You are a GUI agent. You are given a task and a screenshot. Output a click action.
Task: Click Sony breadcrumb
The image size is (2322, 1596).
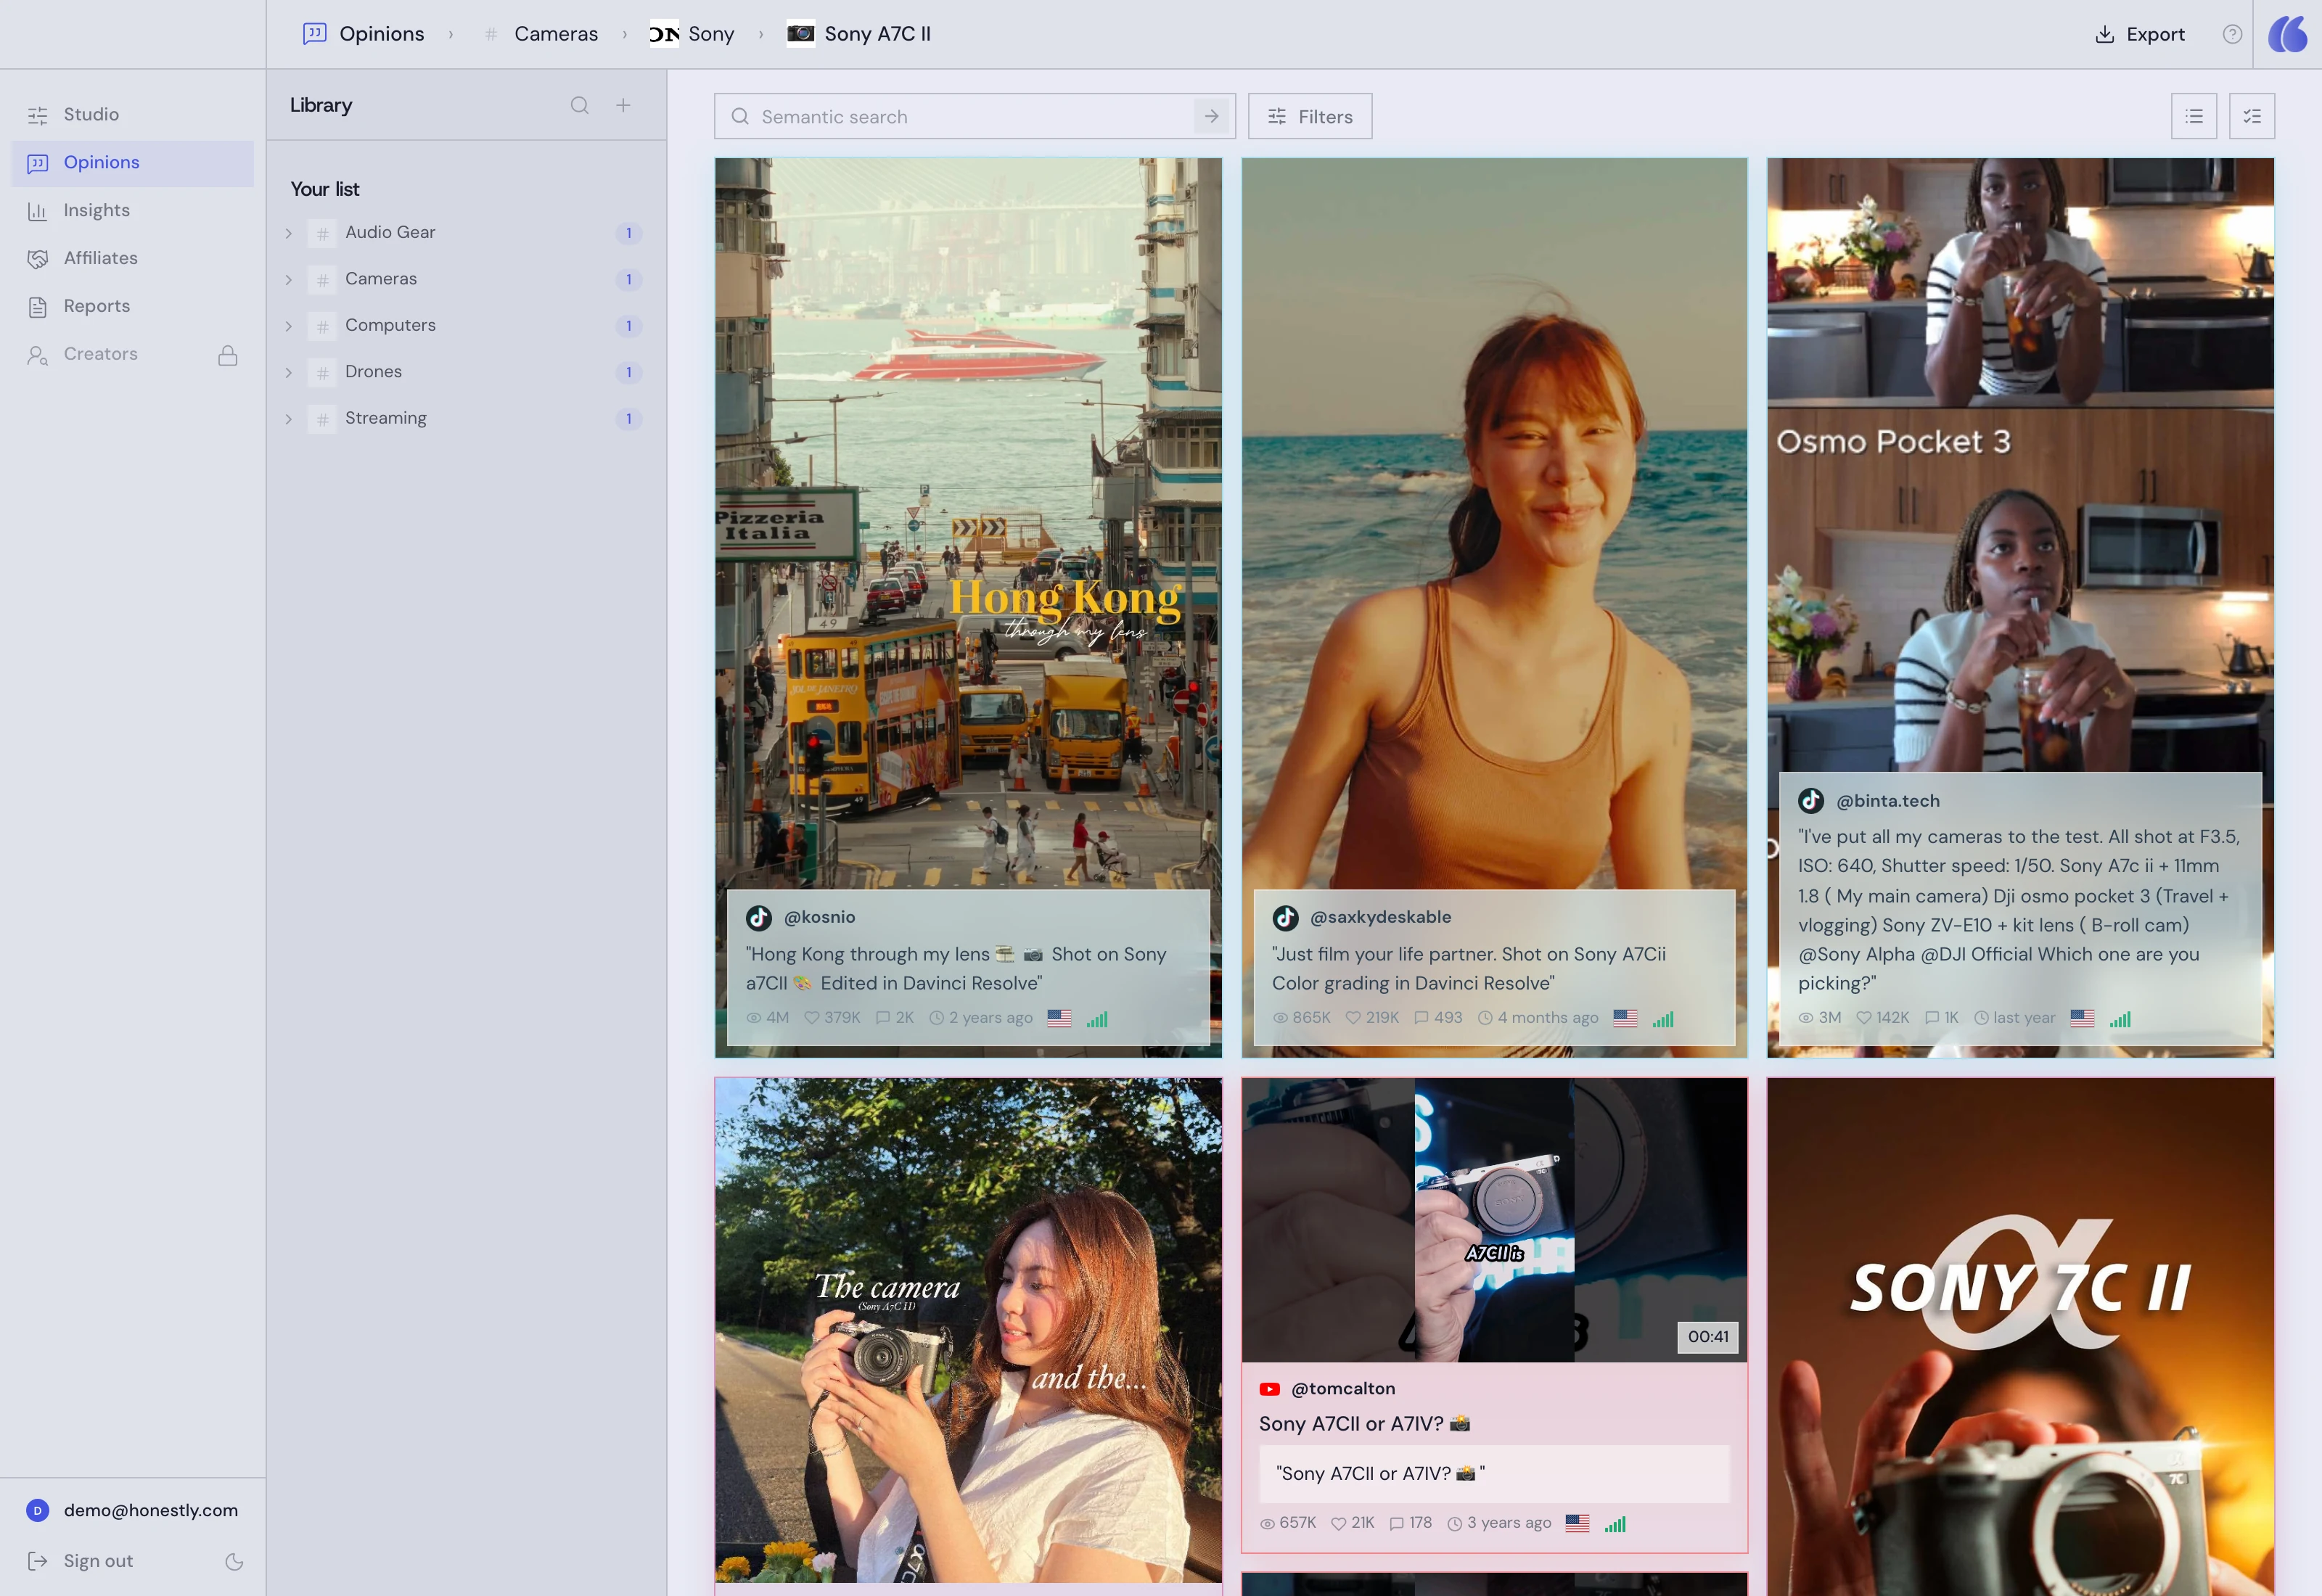click(x=692, y=34)
